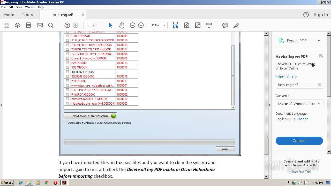
Task: Open the View menu
Action: tap(19, 7)
